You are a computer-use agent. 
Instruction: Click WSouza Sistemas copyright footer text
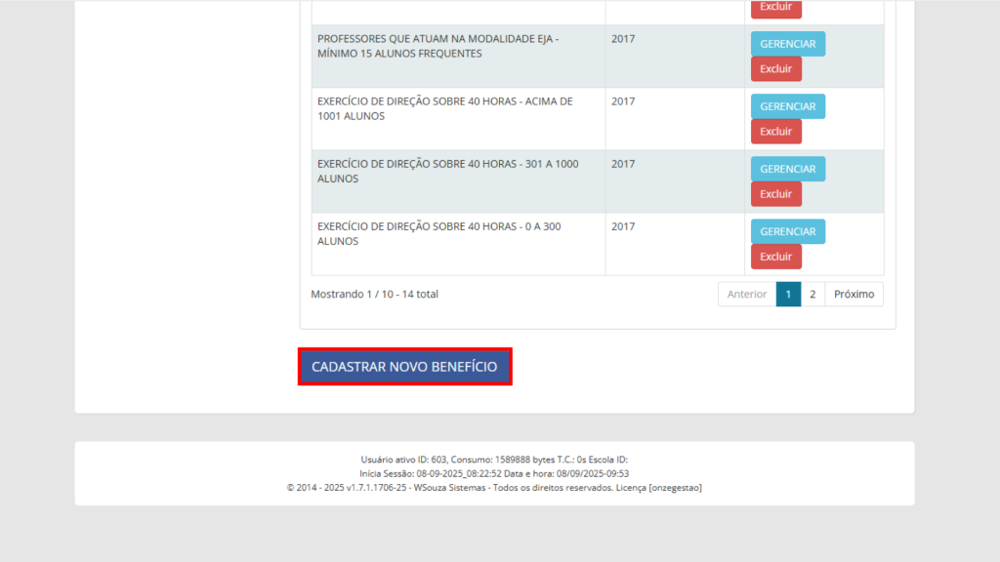pos(494,488)
